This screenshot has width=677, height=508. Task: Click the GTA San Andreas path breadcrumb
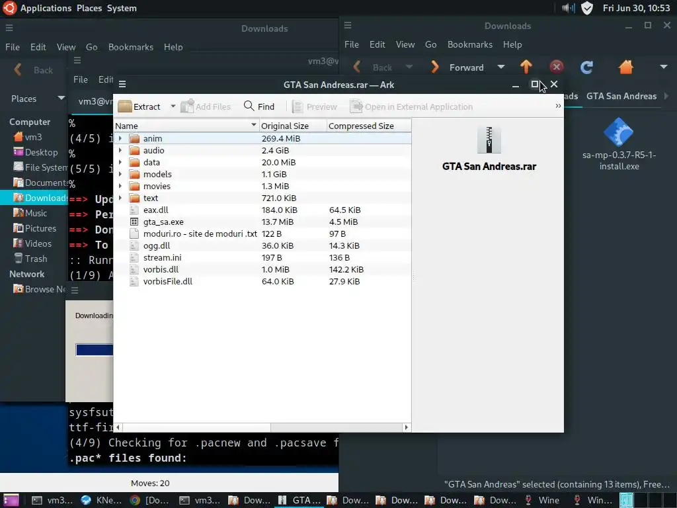coord(621,97)
